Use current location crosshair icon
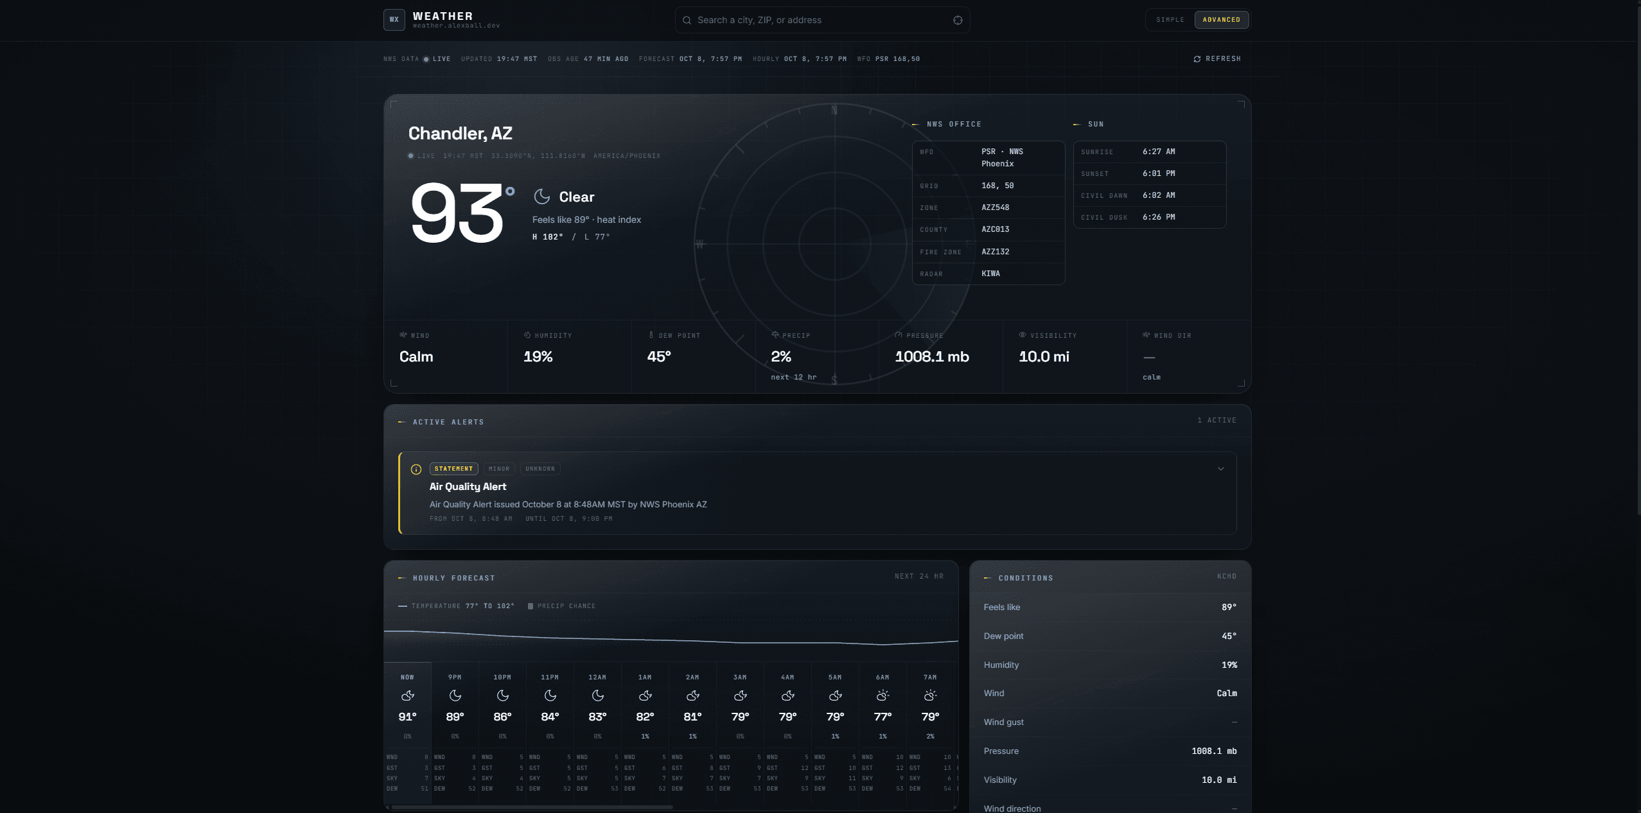The image size is (1641, 813). pos(958,20)
